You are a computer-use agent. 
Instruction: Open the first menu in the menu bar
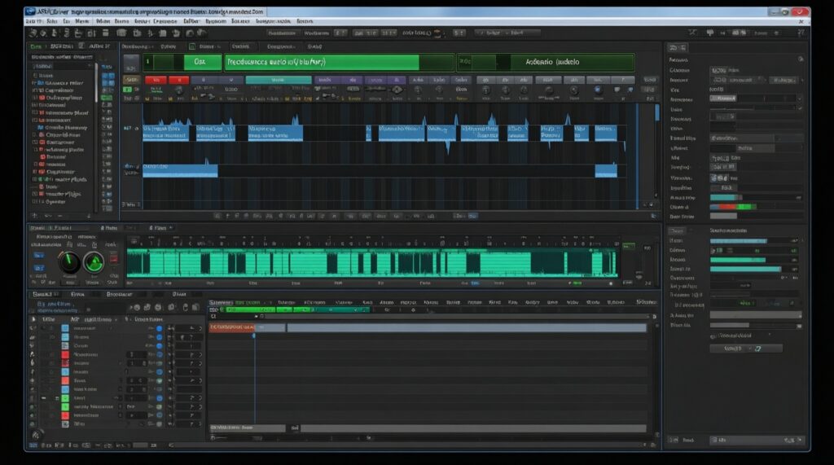[33, 21]
